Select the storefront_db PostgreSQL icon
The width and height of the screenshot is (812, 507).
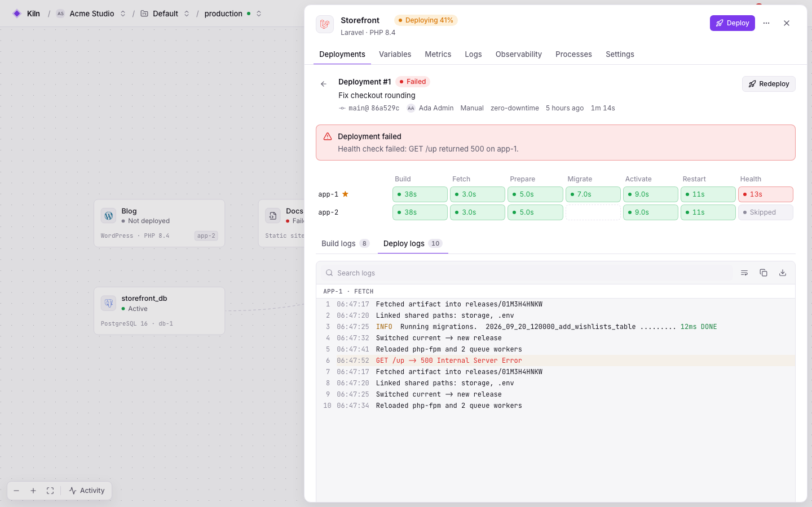[x=109, y=303]
